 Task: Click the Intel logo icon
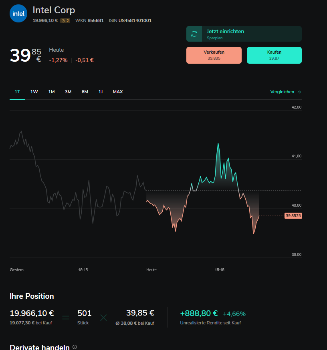[x=18, y=14]
